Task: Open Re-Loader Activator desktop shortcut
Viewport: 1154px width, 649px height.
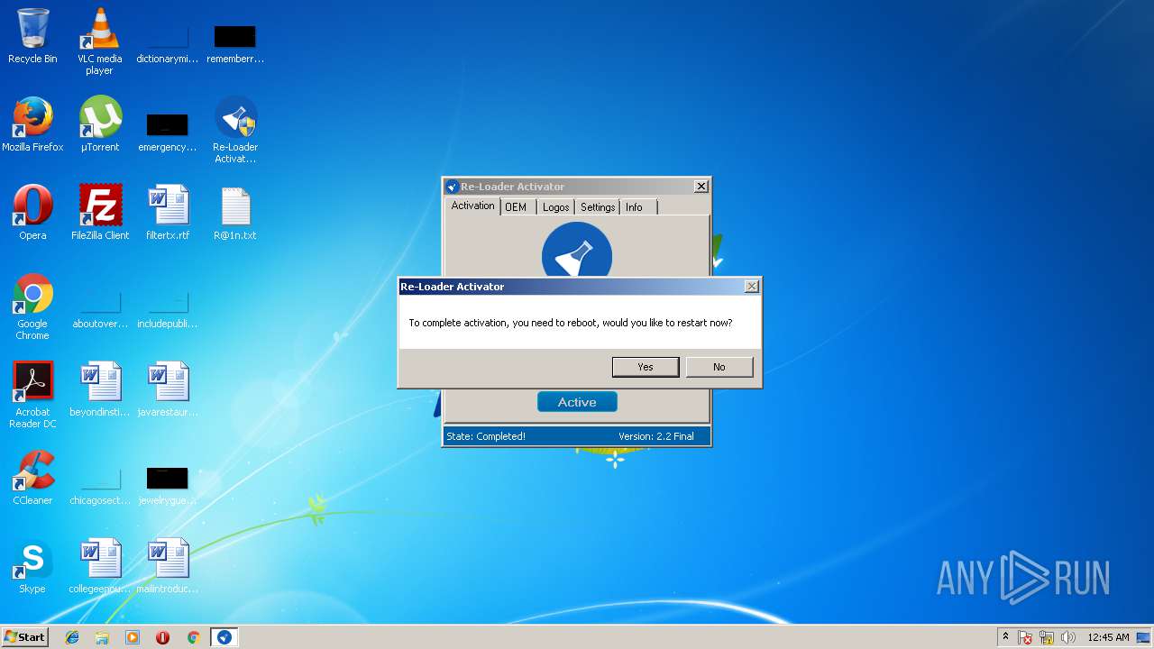Action: (235, 130)
